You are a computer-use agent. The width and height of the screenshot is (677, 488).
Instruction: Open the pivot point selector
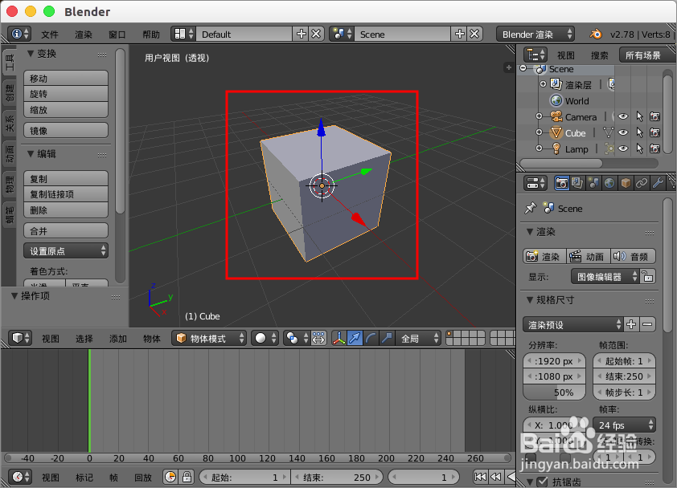pos(297,339)
